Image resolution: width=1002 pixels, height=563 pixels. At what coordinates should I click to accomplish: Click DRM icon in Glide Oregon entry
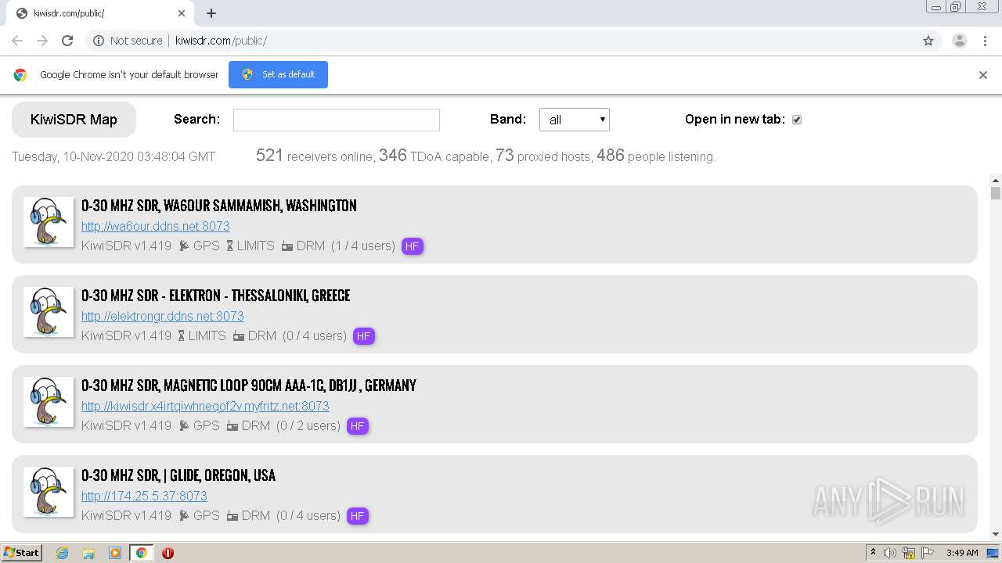click(232, 515)
